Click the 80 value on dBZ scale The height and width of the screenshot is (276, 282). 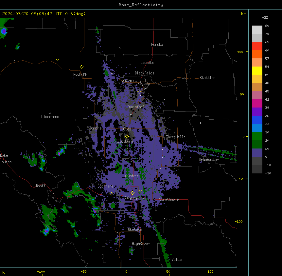[x=267, y=26]
